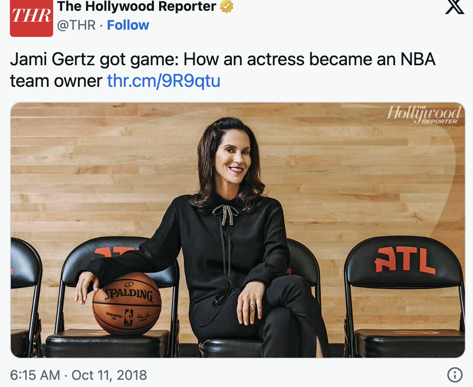Image resolution: width=473 pixels, height=387 pixels.
Task: Click the red THR profile avatar
Action: click(31, 18)
